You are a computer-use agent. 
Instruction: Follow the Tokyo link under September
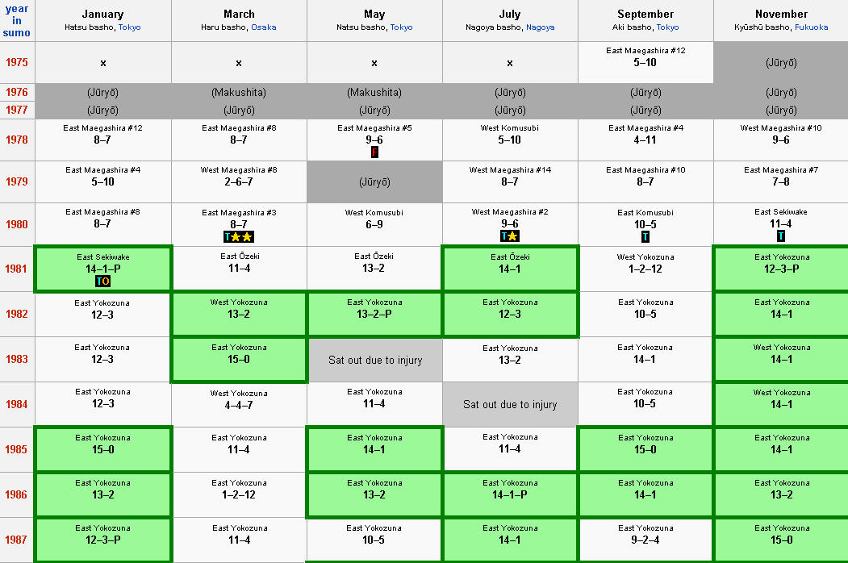click(668, 27)
